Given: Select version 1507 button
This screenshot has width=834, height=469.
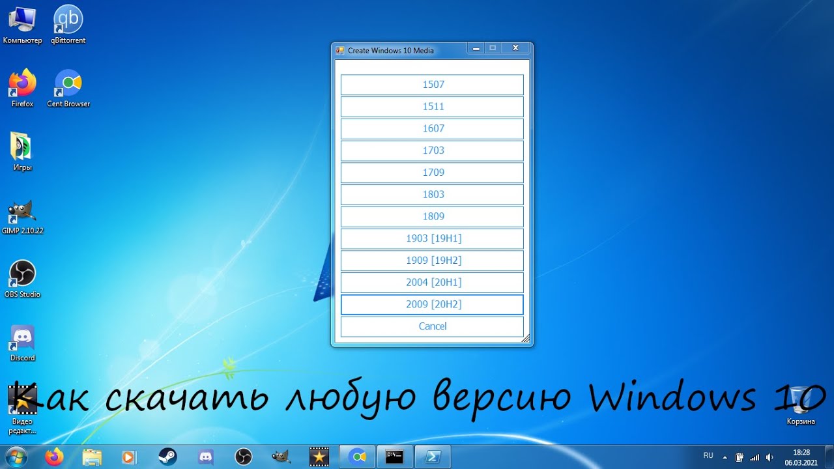Looking at the screenshot, I should pyautogui.click(x=432, y=85).
